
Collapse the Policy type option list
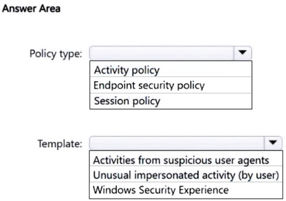[x=243, y=53]
